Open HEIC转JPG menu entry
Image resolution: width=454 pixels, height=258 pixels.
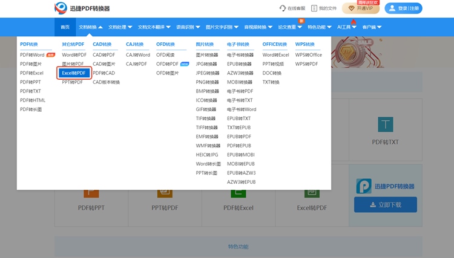click(x=207, y=155)
